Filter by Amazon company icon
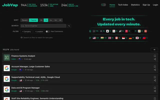Screen dimensions: 160x100 [94, 31]
